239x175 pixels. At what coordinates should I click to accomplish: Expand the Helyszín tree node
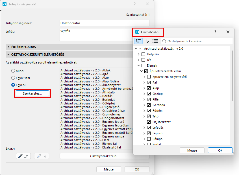[138, 54]
